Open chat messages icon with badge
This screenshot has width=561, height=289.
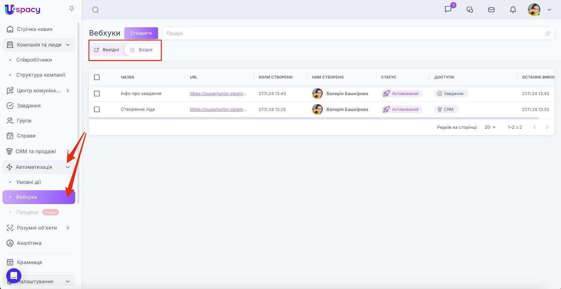point(448,9)
